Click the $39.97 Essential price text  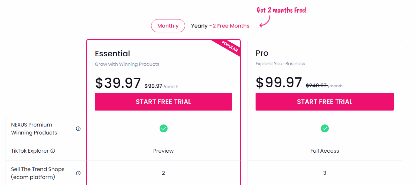coord(118,83)
